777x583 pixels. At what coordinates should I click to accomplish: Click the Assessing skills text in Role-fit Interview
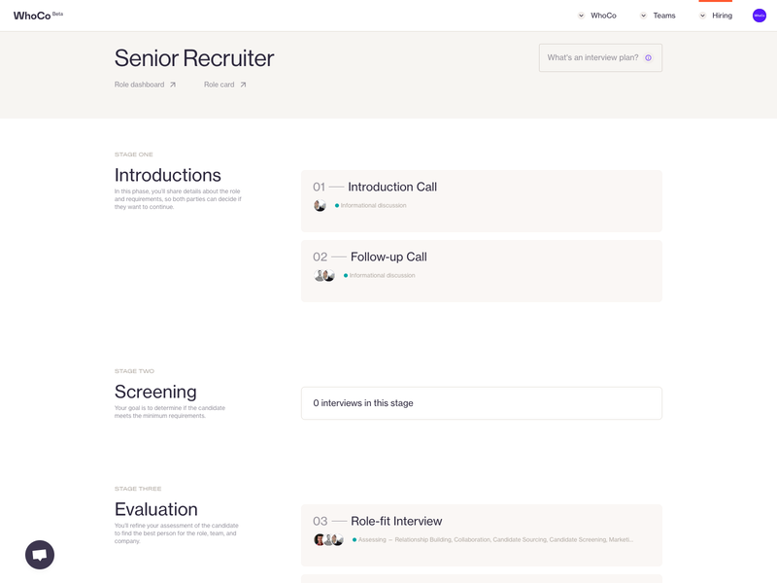pyautogui.click(x=495, y=539)
